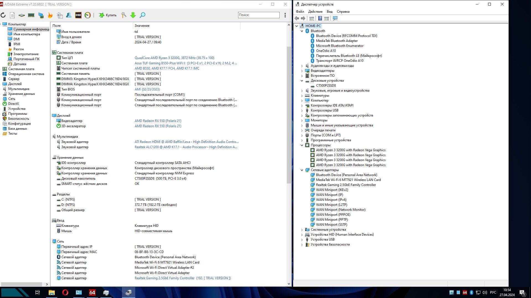The height and width of the screenshot is (298, 531).
Task: Collapse the HOME-PC root node
Action: (x=297, y=26)
